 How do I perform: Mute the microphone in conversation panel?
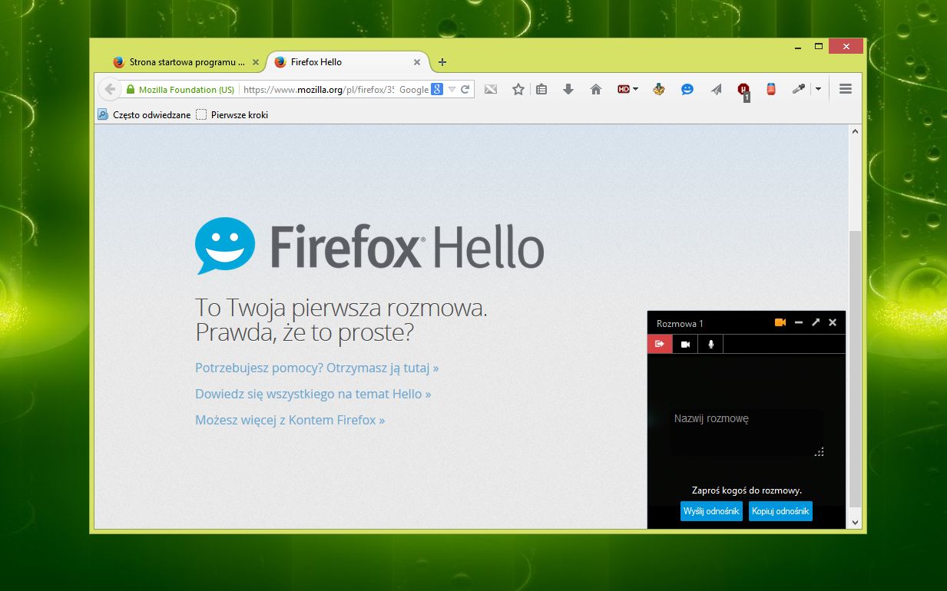coord(710,344)
